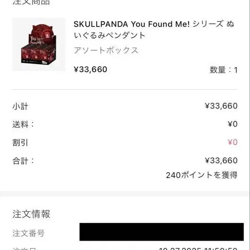The width and height of the screenshot is (250, 250).
Task: Click the product price ¥33,660 under the title
Action: (91, 69)
